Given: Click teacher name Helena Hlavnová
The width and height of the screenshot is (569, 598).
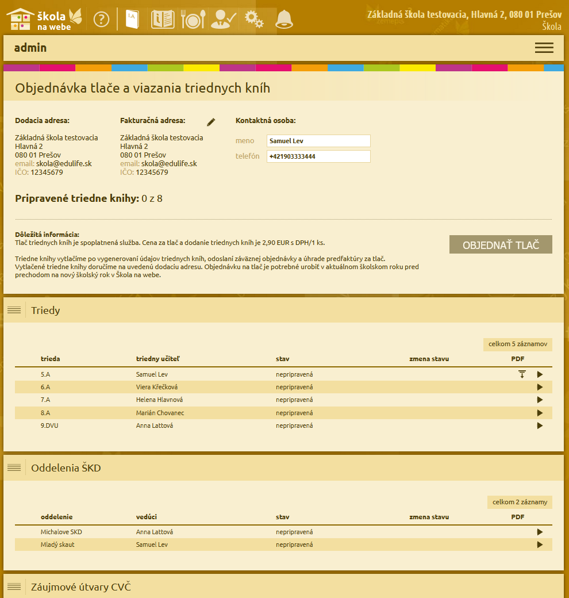Looking at the screenshot, I should point(159,400).
